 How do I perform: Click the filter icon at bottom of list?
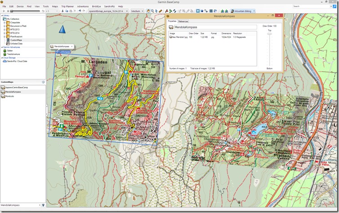(x=43, y=205)
